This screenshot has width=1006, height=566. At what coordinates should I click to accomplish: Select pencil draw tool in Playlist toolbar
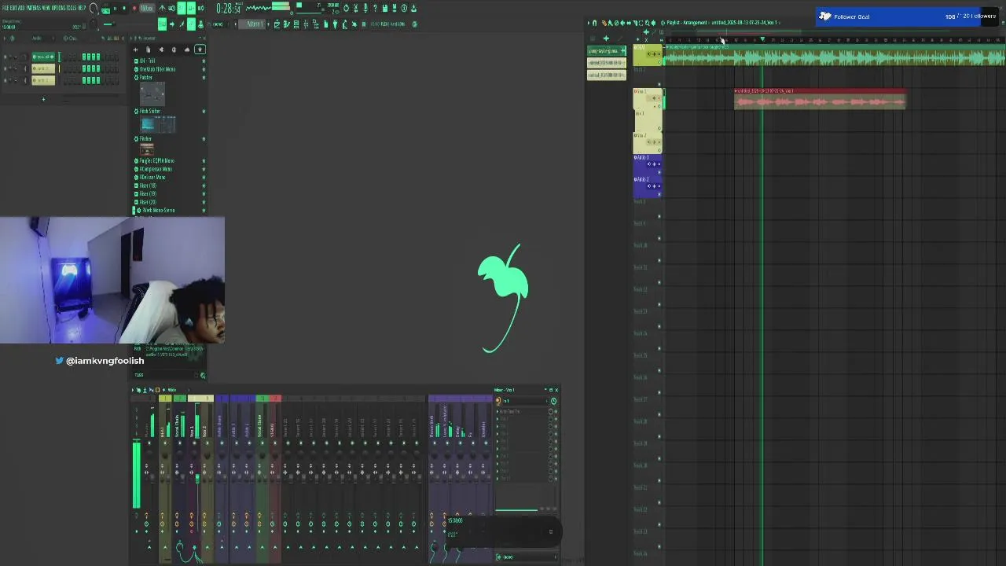[x=604, y=23]
